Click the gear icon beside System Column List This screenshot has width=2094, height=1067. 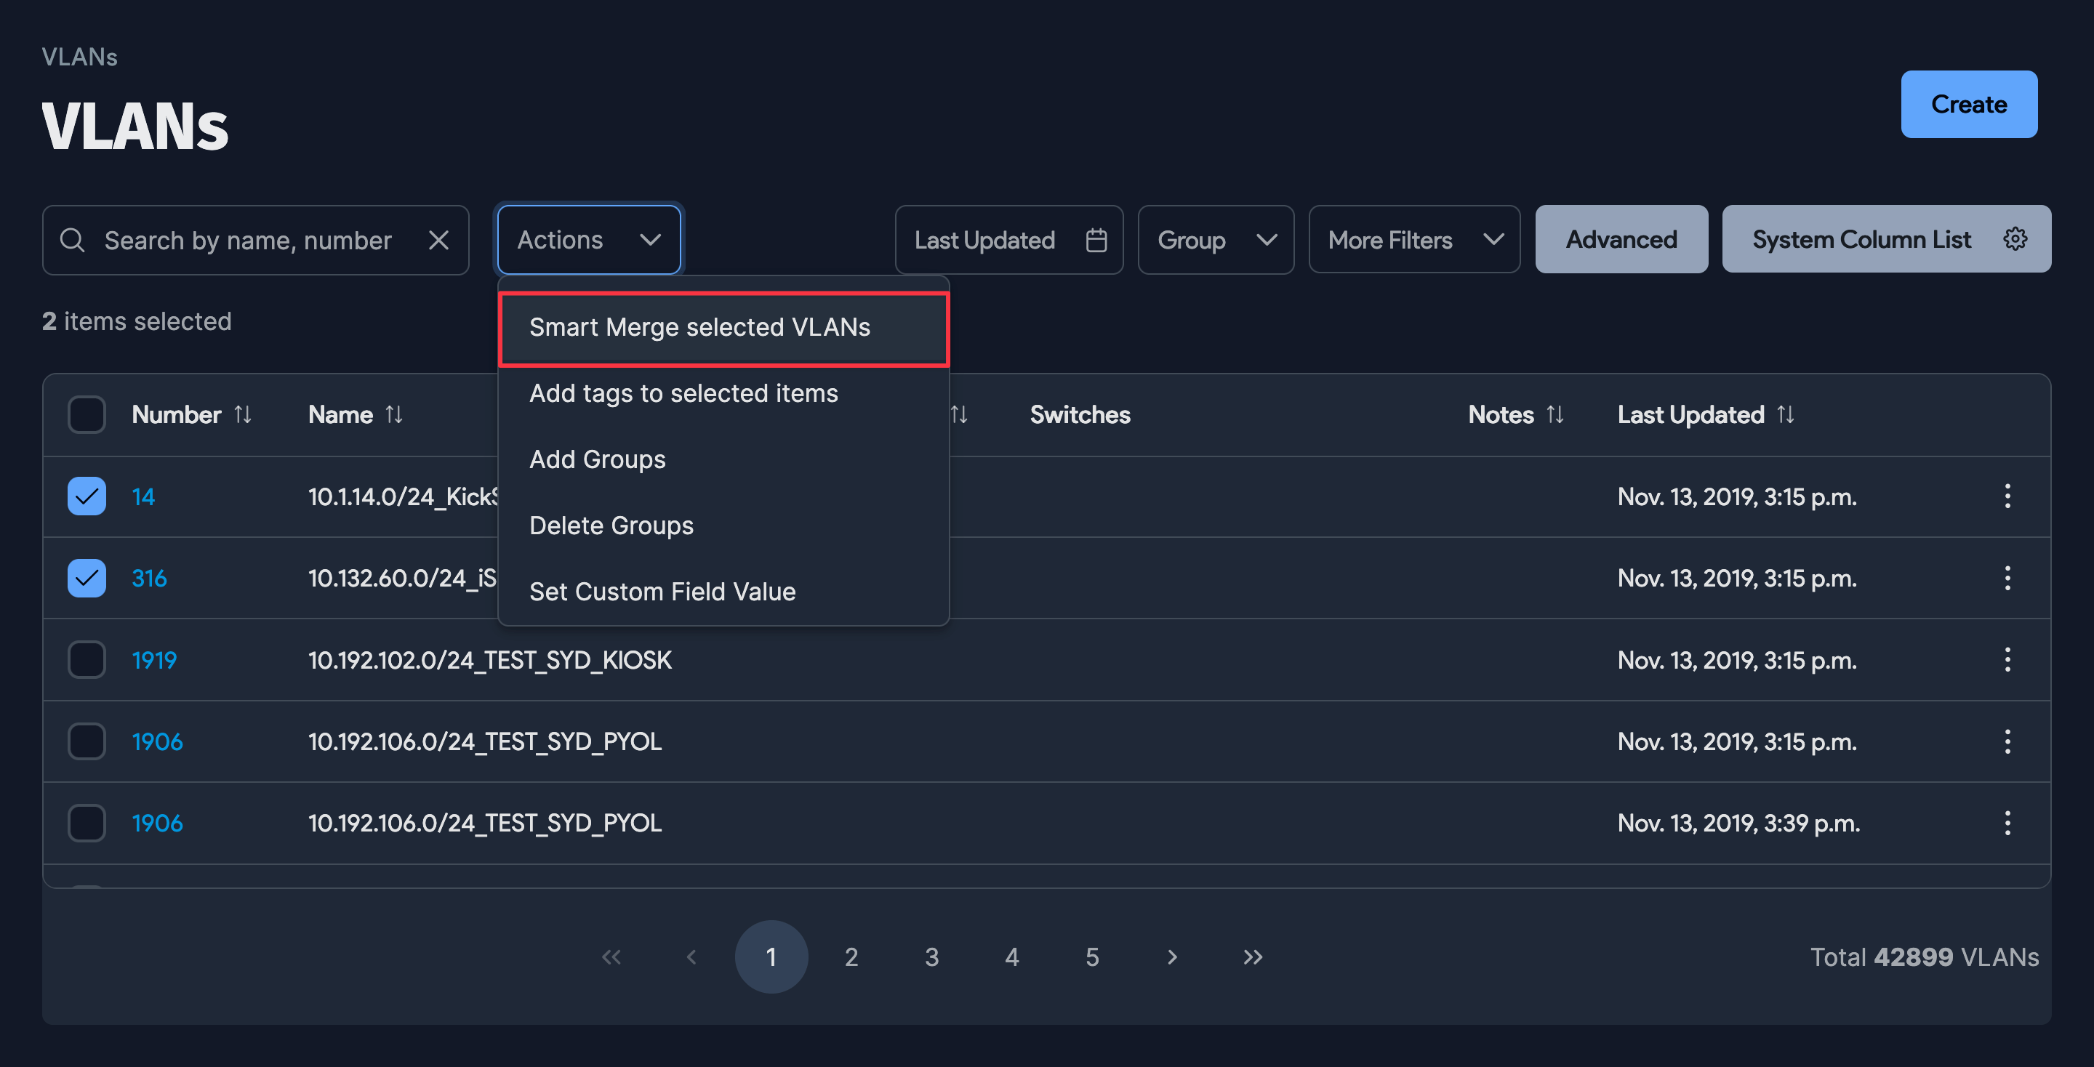click(x=2015, y=238)
